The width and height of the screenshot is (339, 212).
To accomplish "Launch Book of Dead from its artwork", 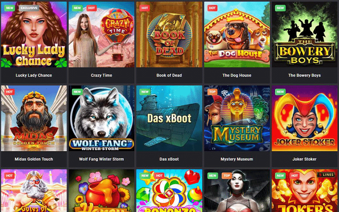I will tap(169, 34).
